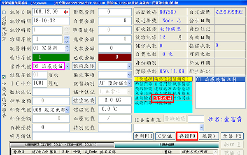The height and width of the screenshot is (155, 247).
Task: Select 連續處方 quick registration cell
Action: (x=163, y=88)
